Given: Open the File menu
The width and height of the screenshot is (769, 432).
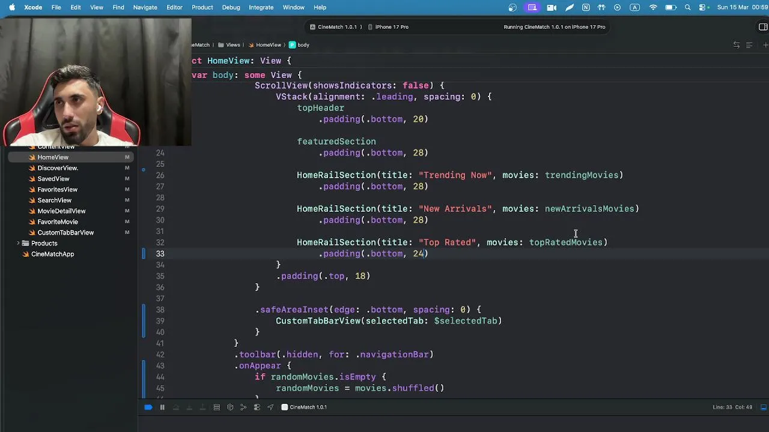Looking at the screenshot, I should [56, 7].
